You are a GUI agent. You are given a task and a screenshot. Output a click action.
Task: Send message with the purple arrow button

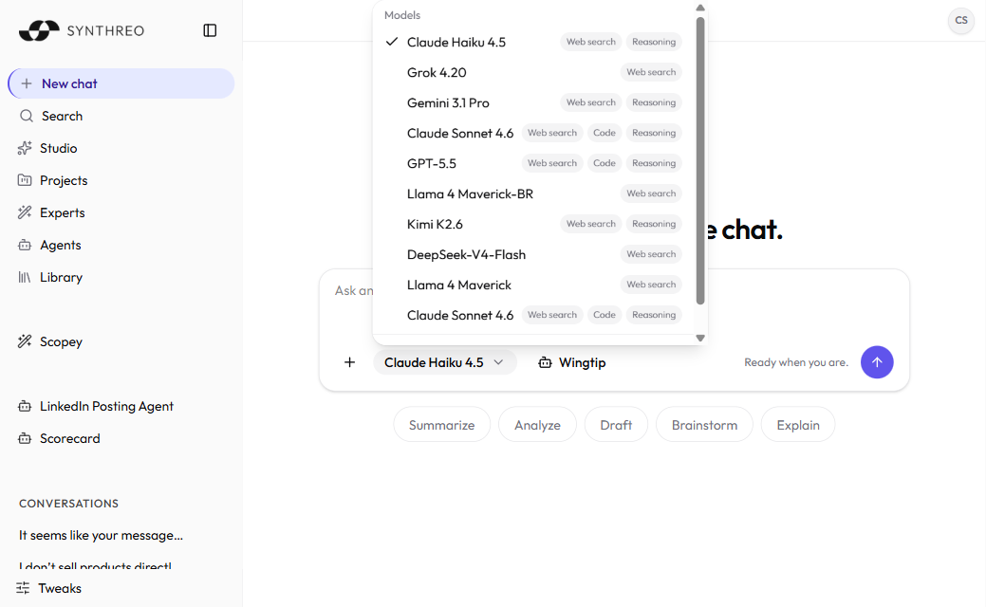click(877, 362)
